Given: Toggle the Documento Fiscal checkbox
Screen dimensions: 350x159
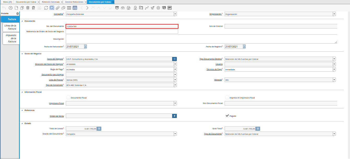Looking at the screenshot, I should click(x=68, y=98).
